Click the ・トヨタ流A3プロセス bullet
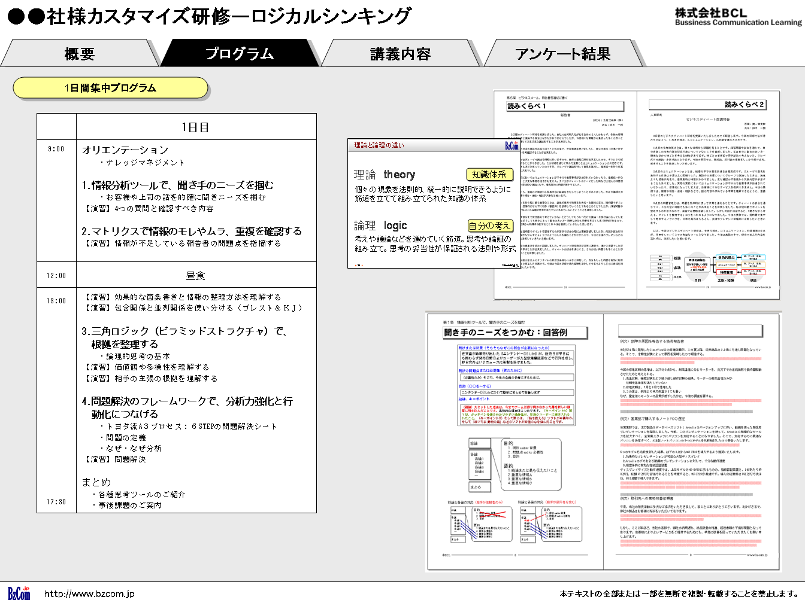The height and width of the screenshot is (603, 805). pos(187,426)
